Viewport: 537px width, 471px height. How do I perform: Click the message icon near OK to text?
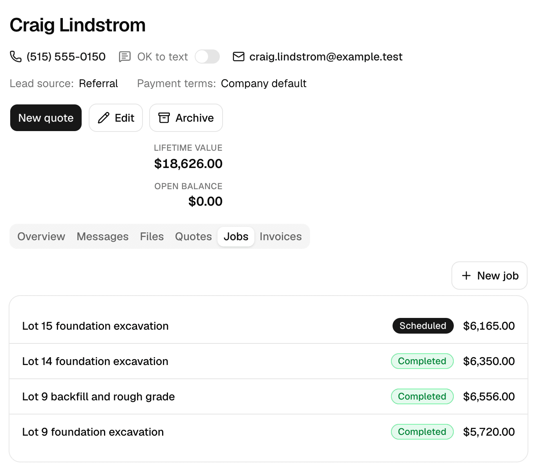pyautogui.click(x=125, y=57)
